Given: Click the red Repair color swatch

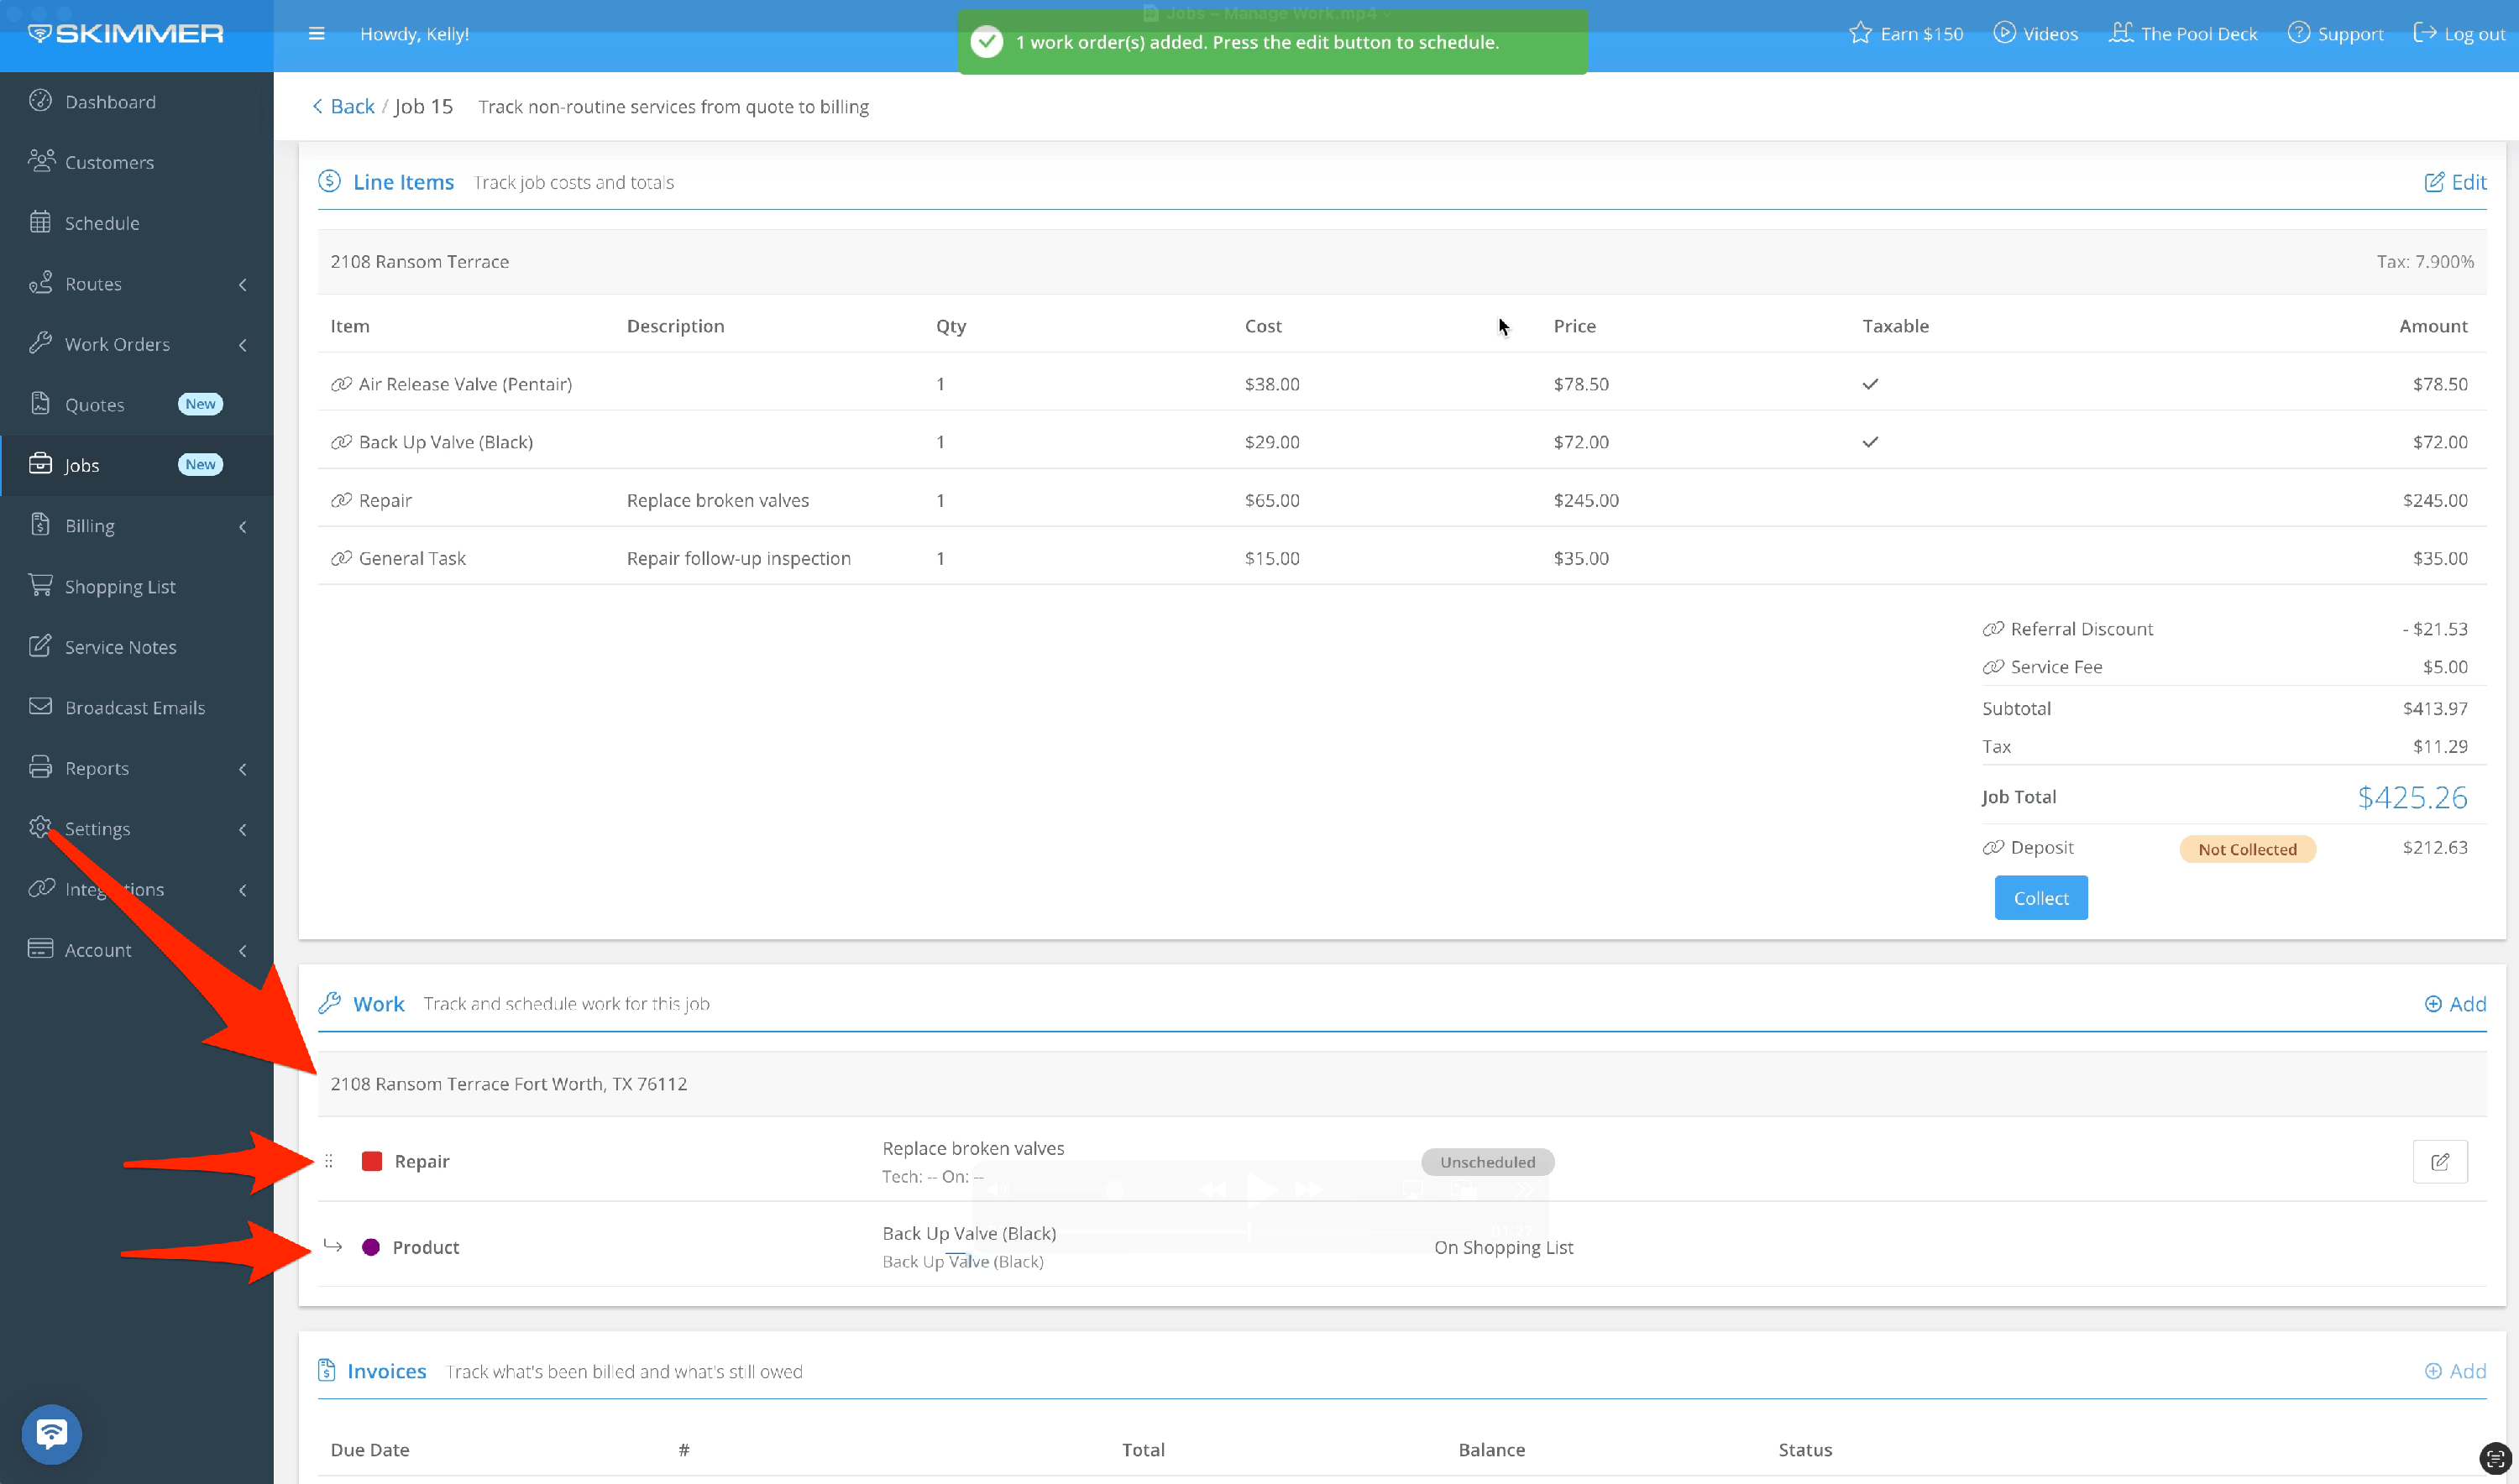Looking at the screenshot, I should click(x=371, y=1161).
